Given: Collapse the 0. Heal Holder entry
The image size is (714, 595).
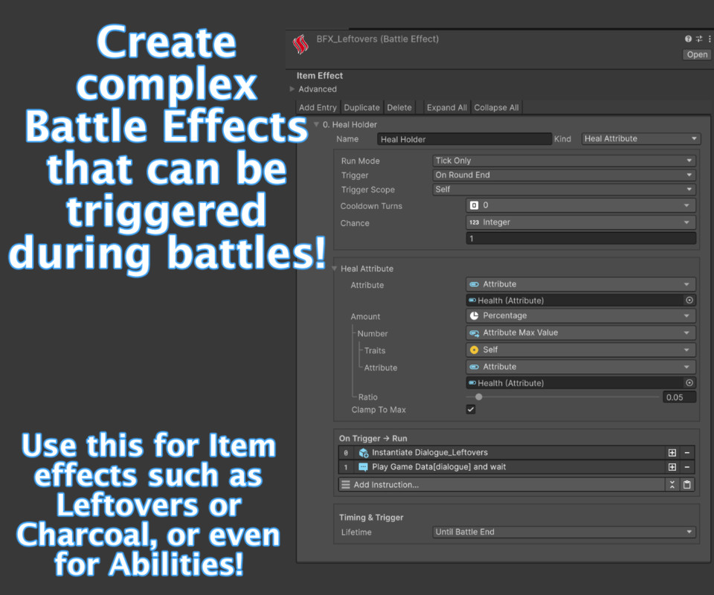Looking at the screenshot, I should coord(317,124).
